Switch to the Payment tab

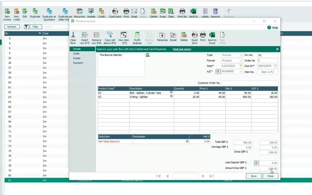click(78, 63)
